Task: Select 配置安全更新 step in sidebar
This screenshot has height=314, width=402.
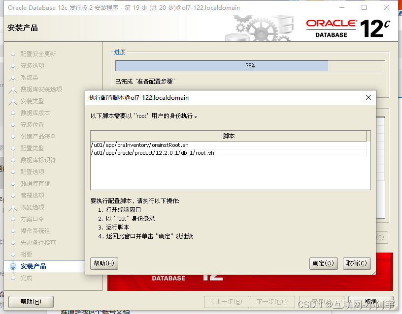Action: 38,54
